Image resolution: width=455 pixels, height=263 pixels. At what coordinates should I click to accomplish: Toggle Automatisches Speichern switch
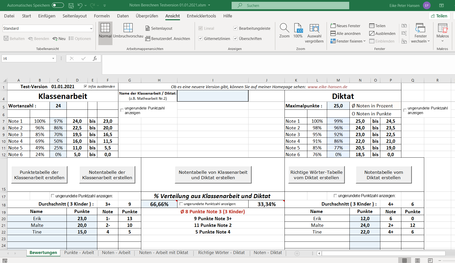tap(58, 5)
